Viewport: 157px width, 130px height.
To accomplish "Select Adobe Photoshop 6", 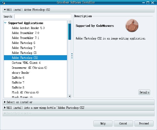I will [35, 43].
